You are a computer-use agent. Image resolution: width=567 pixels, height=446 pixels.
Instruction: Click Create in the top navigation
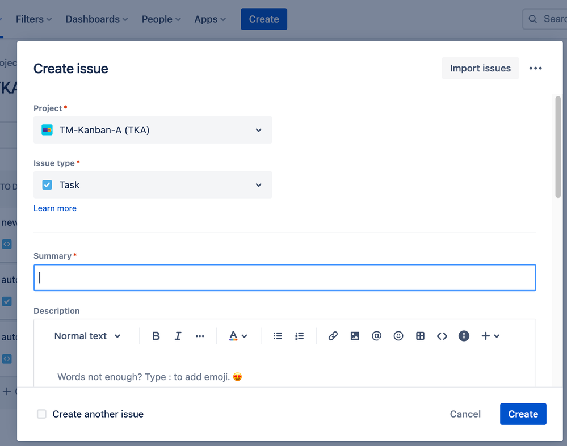[x=264, y=19]
